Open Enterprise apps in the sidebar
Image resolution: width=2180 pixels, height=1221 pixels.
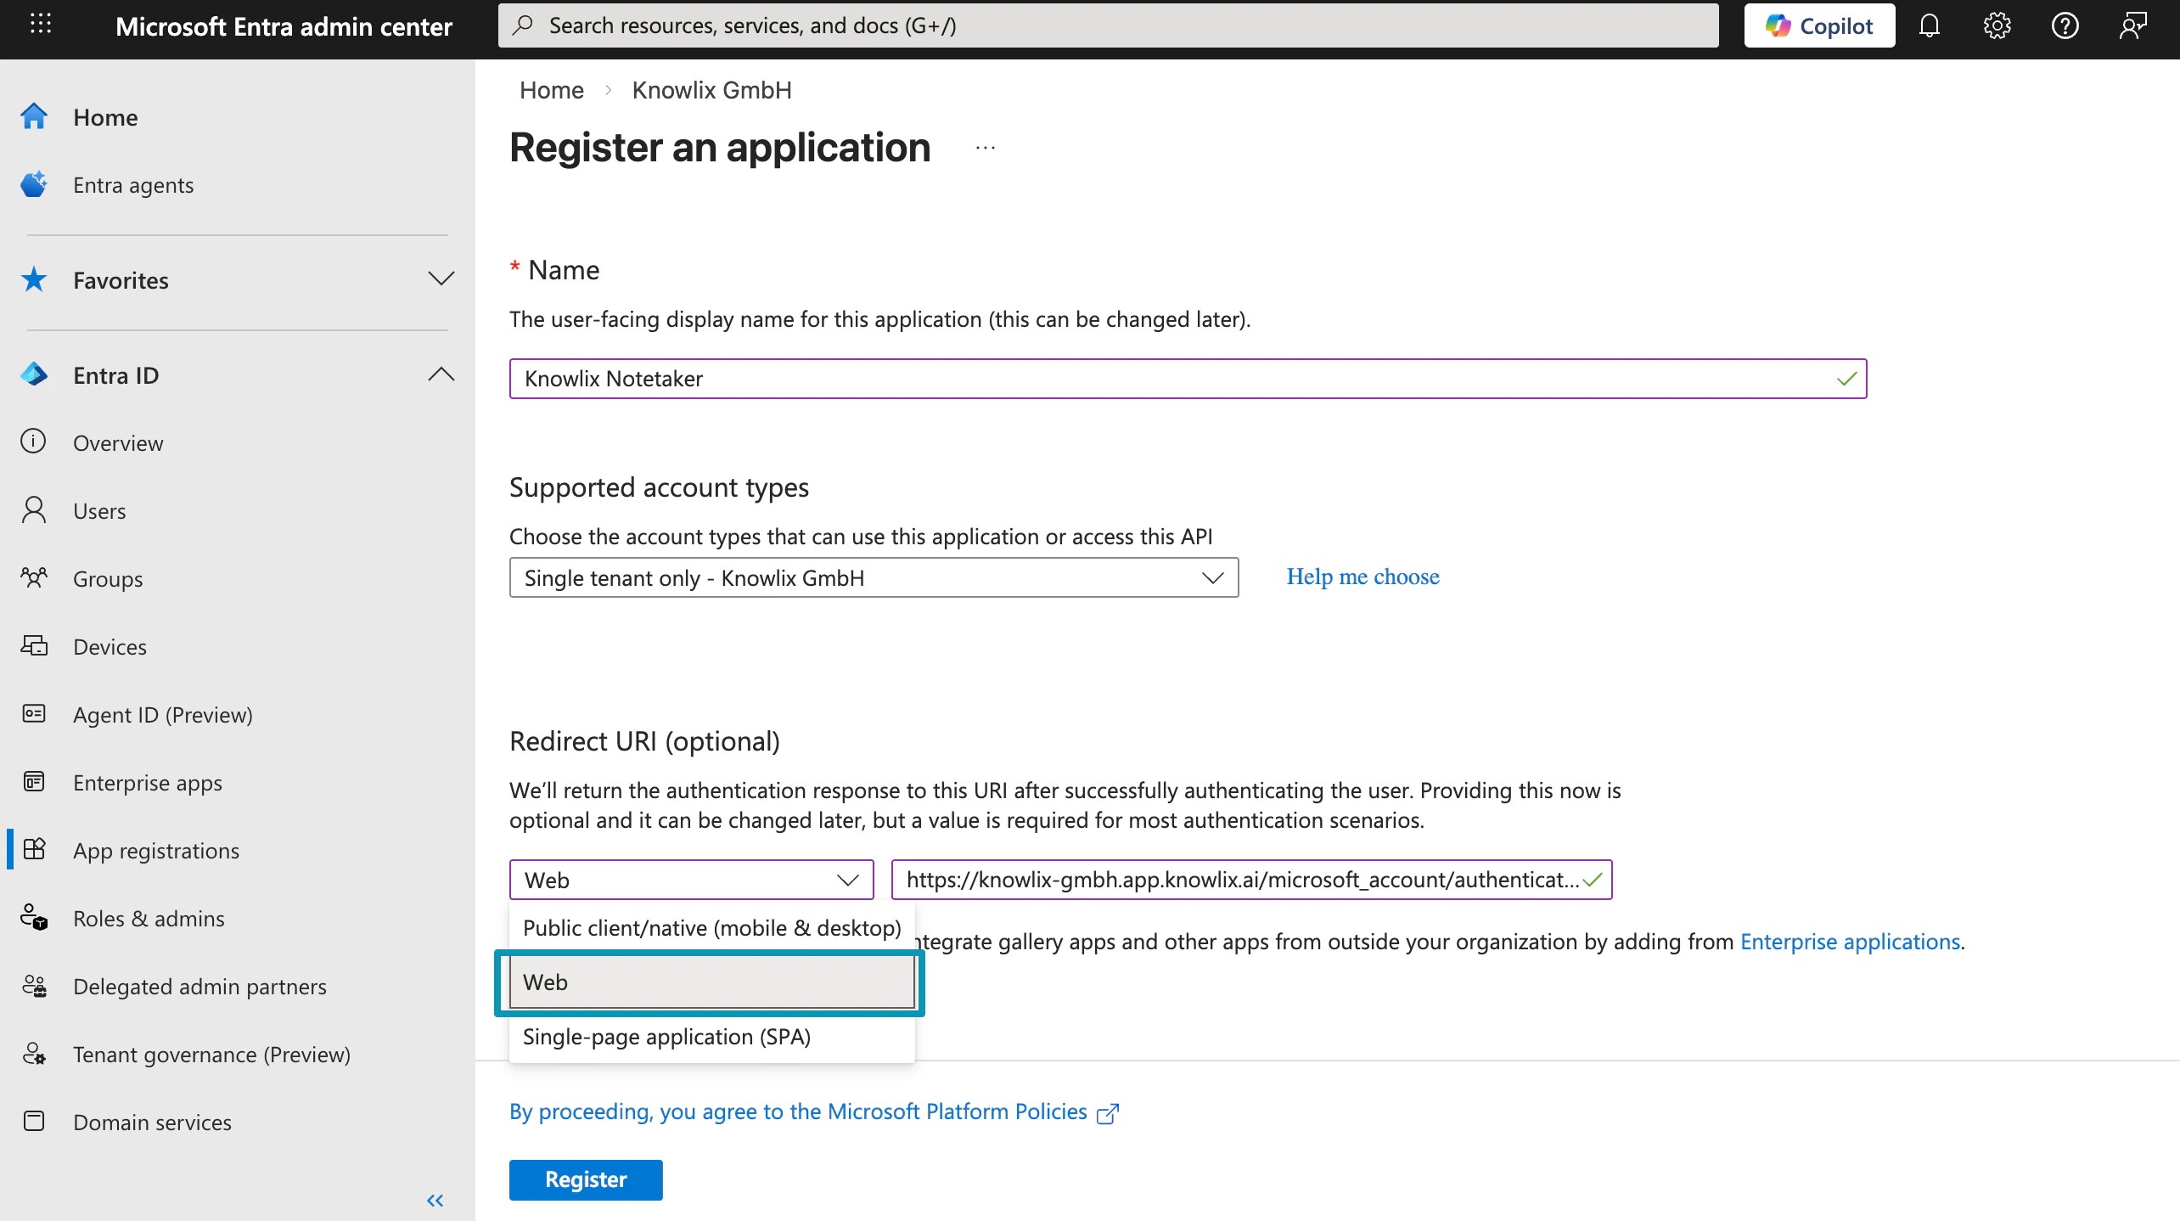tap(147, 782)
